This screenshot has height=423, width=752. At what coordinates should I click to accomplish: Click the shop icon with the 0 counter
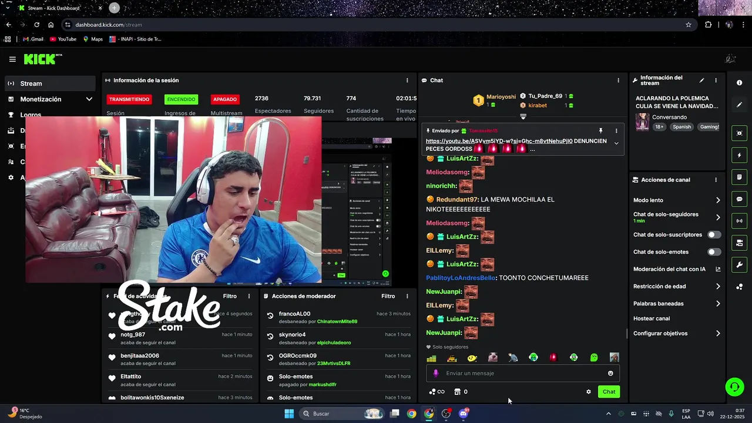tap(461, 392)
